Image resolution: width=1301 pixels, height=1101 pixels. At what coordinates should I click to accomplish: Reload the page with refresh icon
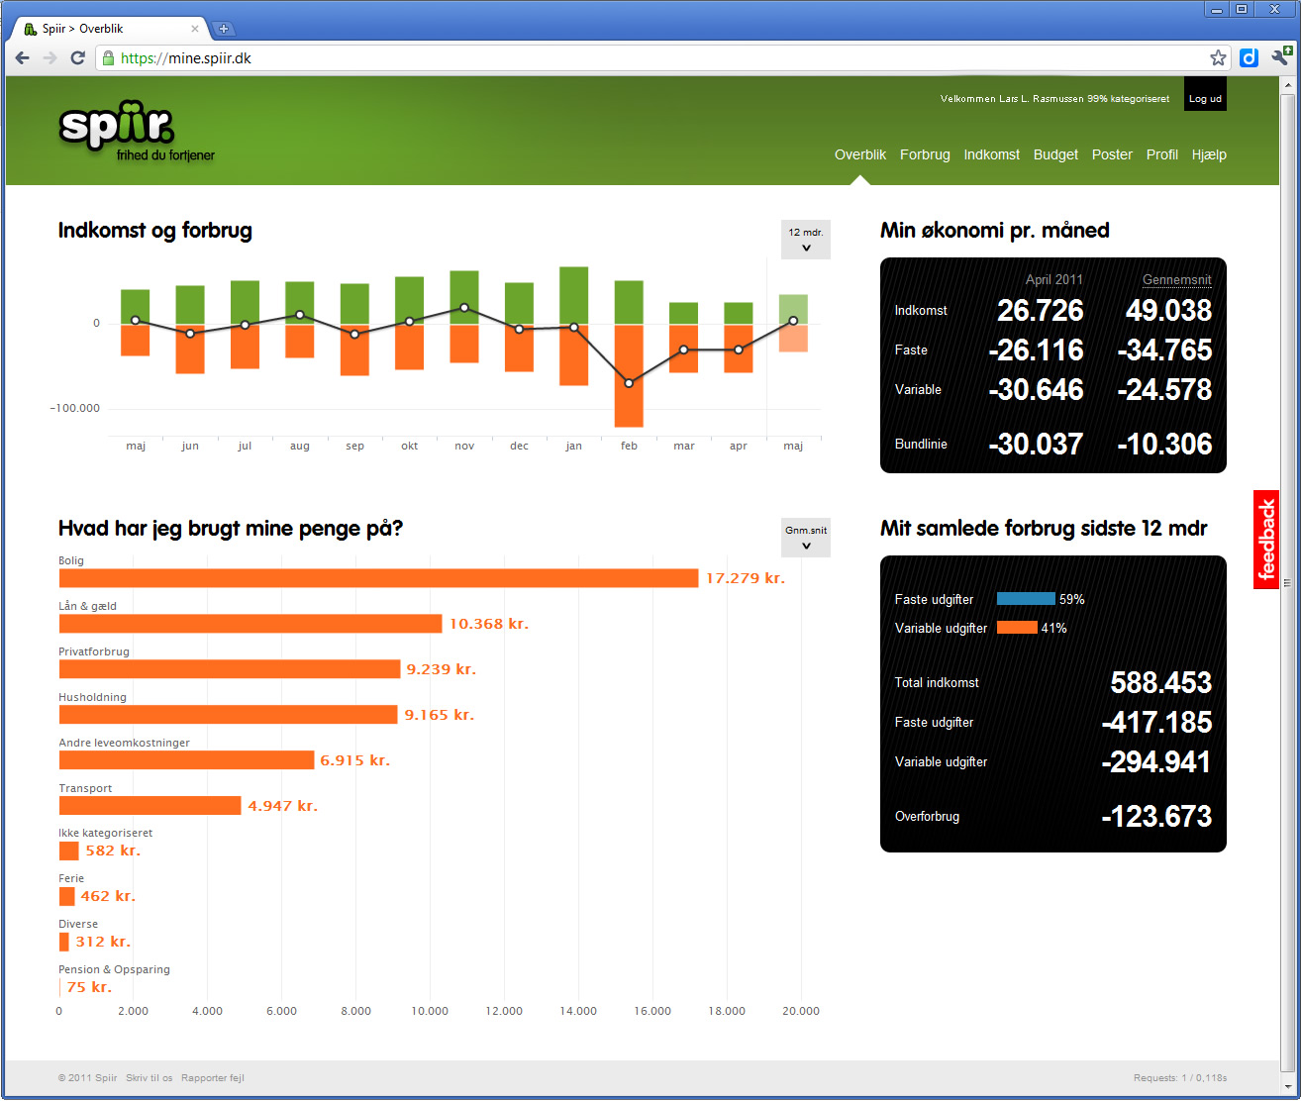[77, 58]
